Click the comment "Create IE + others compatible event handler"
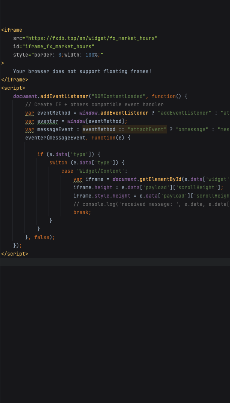Image resolution: width=230 pixels, height=403 pixels. tap(94, 104)
